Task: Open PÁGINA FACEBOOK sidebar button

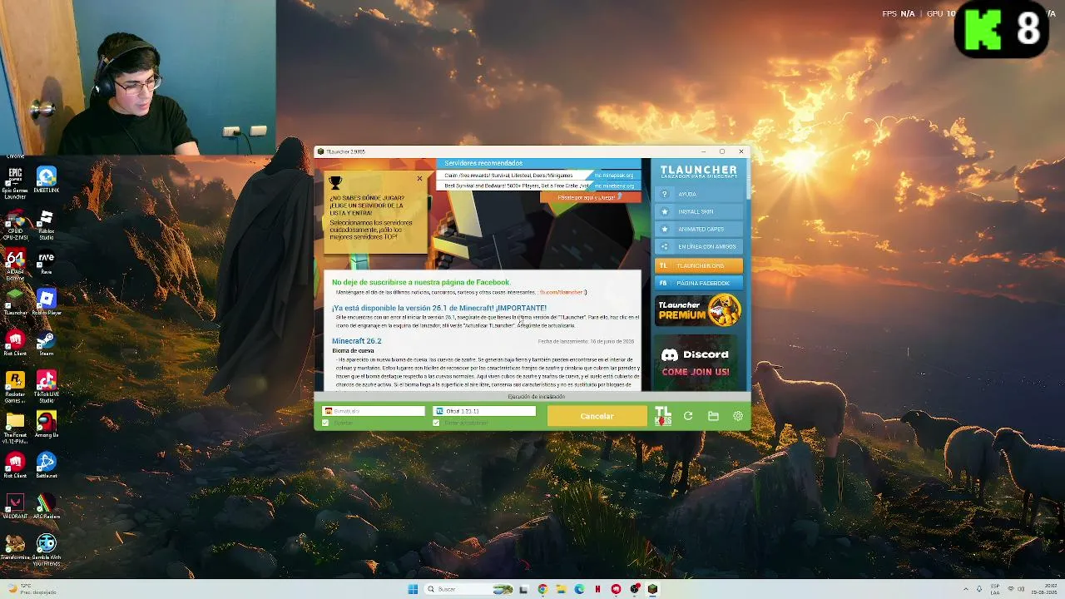Action: pyautogui.click(x=699, y=283)
